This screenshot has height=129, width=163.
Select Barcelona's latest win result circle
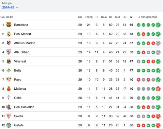(x=158, y=25)
